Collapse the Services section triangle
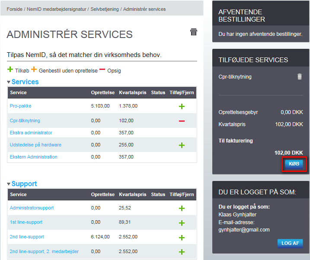This screenshot has width=310, height=260. [x=9, y=82]
